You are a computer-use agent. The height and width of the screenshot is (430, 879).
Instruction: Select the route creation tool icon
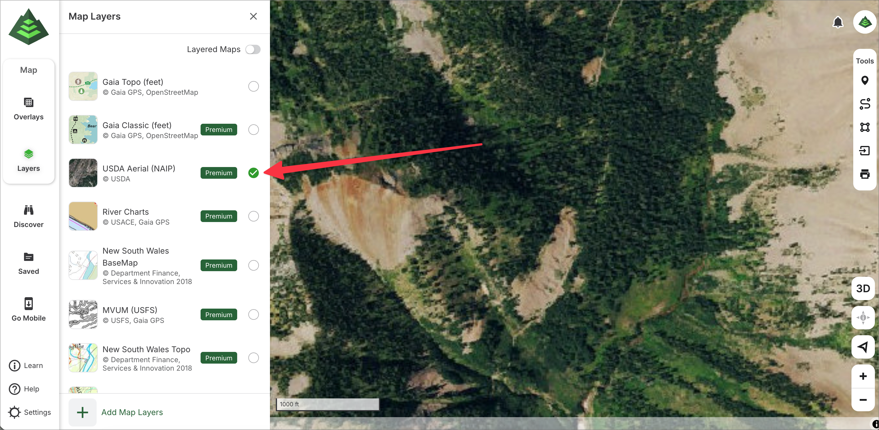coord(864,104)
